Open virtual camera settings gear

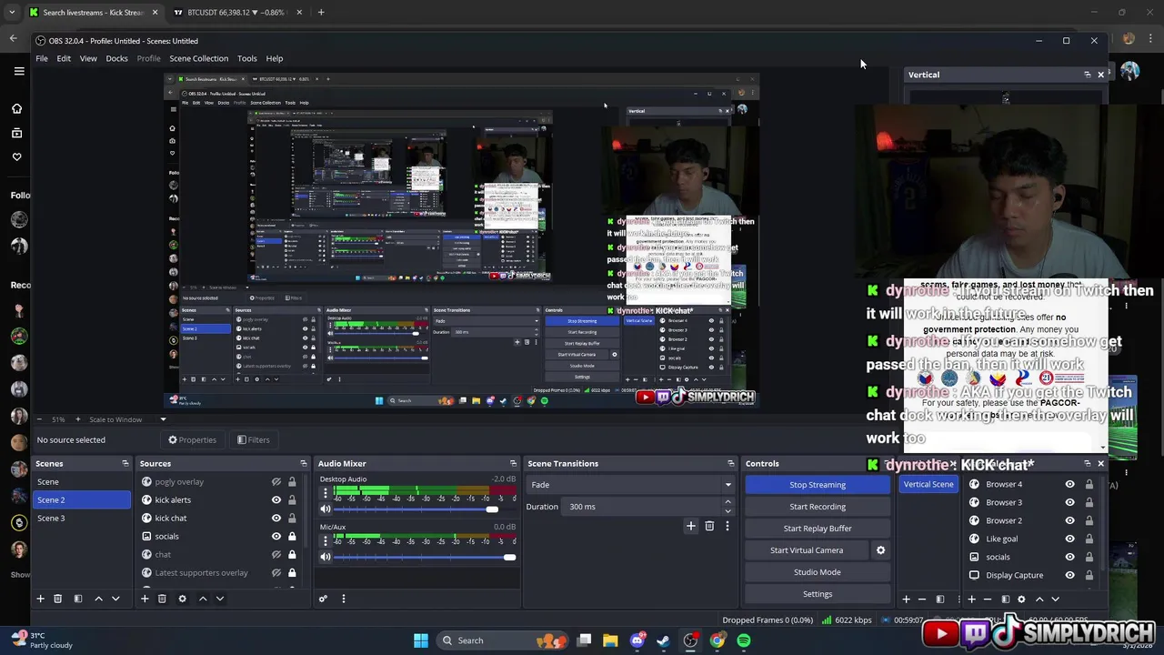click(x=880, y=550)
